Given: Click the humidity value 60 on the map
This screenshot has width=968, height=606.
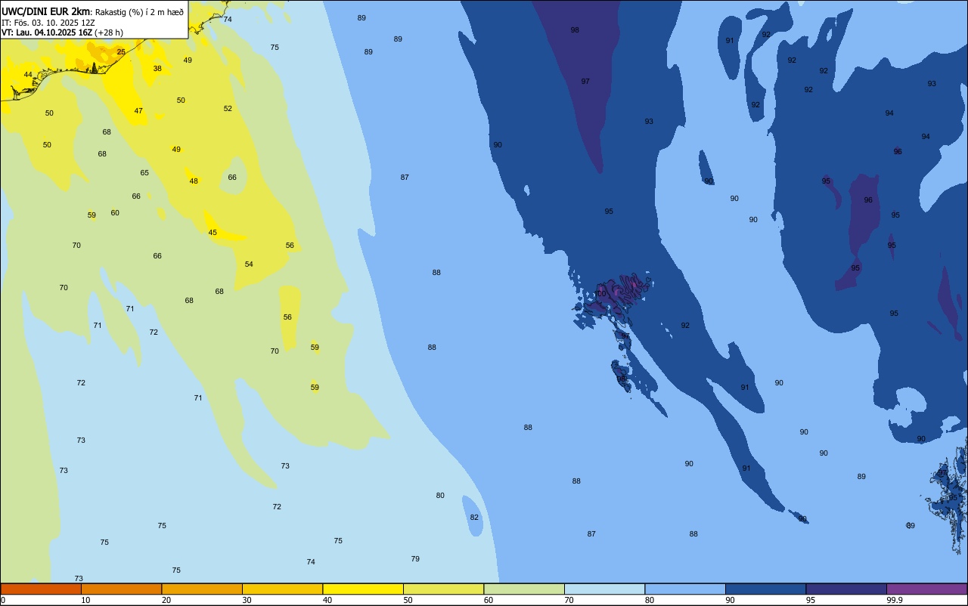Looking at the screenshot, I should pos(115,213).
